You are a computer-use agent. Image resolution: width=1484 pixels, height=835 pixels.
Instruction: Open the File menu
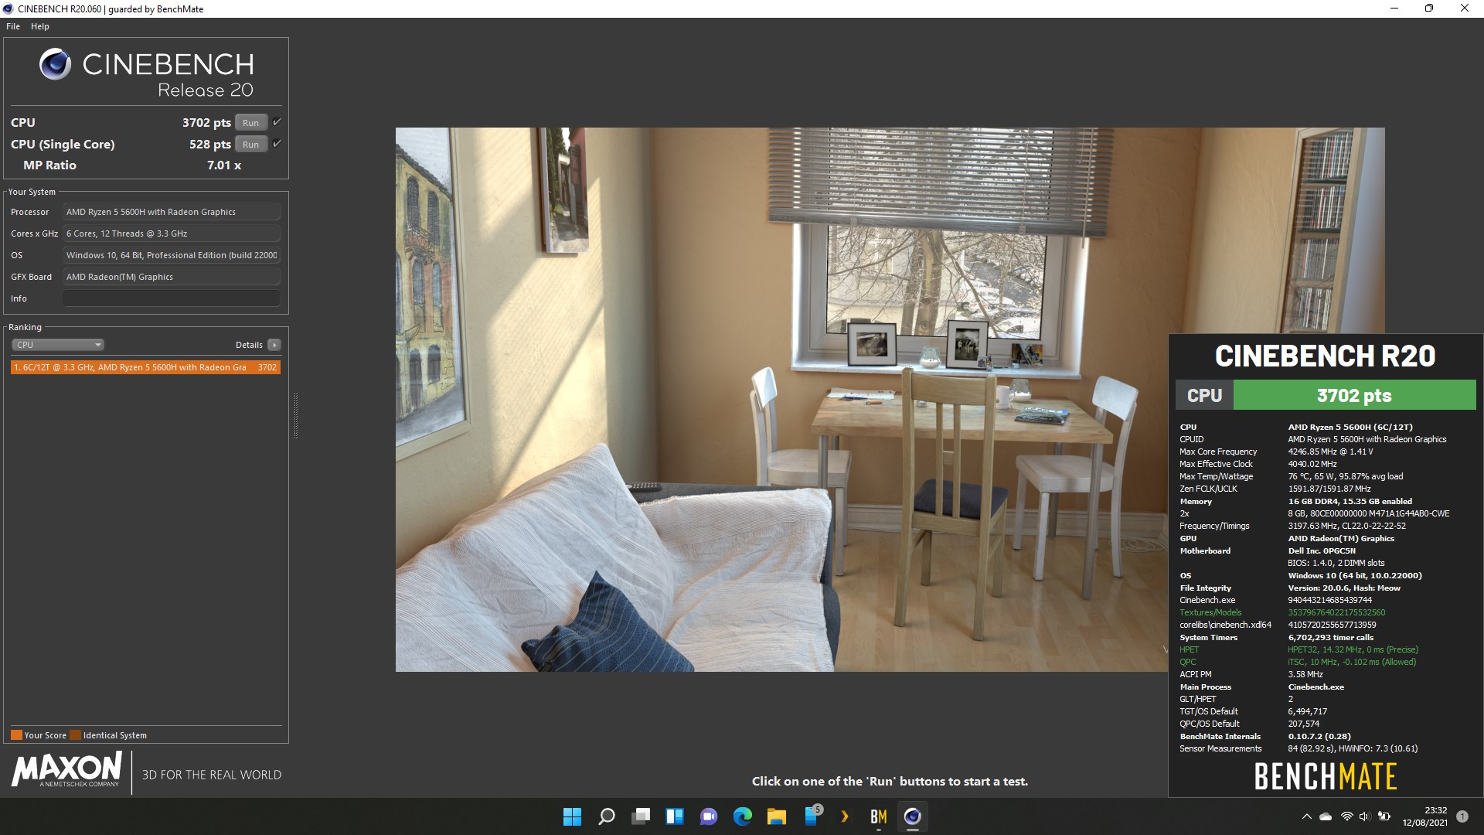click(x=13, y=26)
